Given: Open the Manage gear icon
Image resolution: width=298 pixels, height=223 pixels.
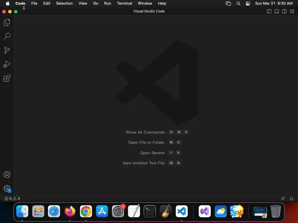Looking at the screenshot, I should point(7,189).
